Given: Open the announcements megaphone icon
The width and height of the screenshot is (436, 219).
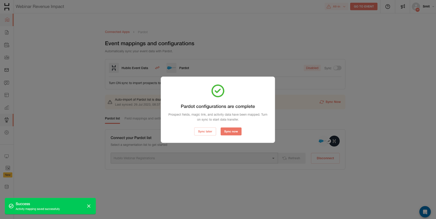Looking at the screenshot, I should pos(403,7).
